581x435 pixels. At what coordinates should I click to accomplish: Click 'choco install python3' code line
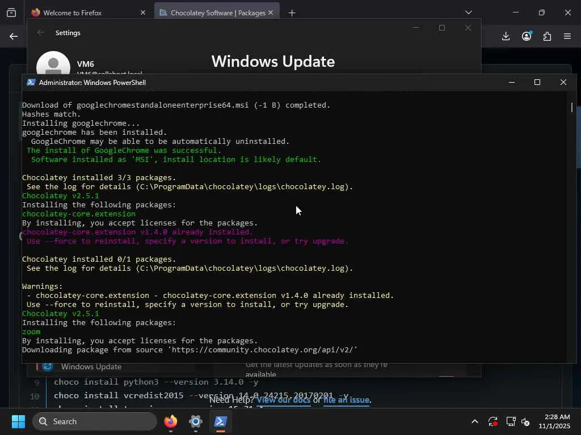[156, 382]
